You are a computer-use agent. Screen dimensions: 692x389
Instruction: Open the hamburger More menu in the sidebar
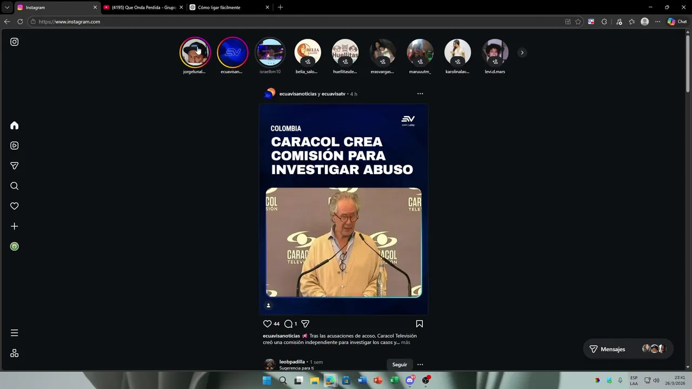[15, 333]
